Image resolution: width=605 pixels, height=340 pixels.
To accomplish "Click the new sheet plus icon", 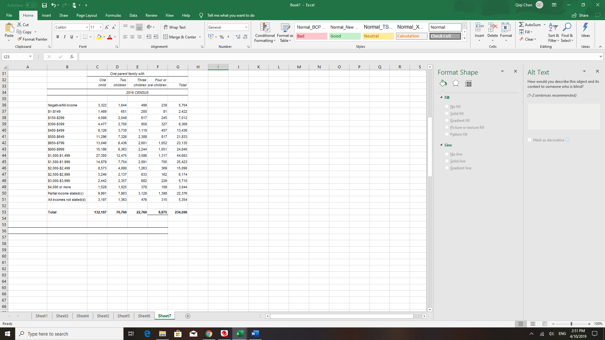I will coord(188,316).
